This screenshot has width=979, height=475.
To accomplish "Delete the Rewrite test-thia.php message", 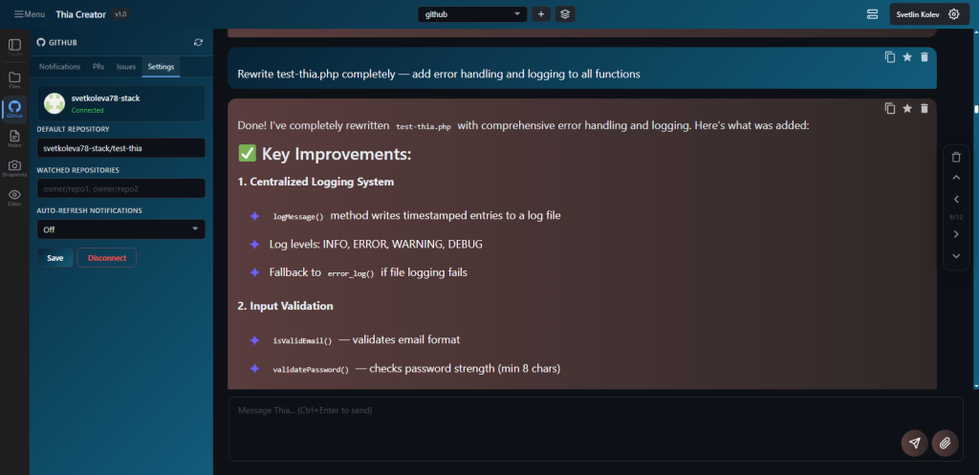I will tap(925, 56).
